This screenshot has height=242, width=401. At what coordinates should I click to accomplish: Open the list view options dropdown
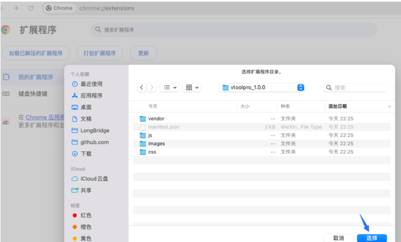[x=169, y=88]
